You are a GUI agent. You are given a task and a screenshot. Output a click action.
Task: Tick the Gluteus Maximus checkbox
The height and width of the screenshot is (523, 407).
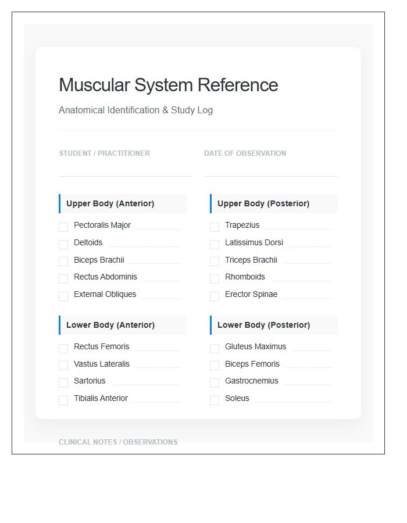[x=215, y=349]
